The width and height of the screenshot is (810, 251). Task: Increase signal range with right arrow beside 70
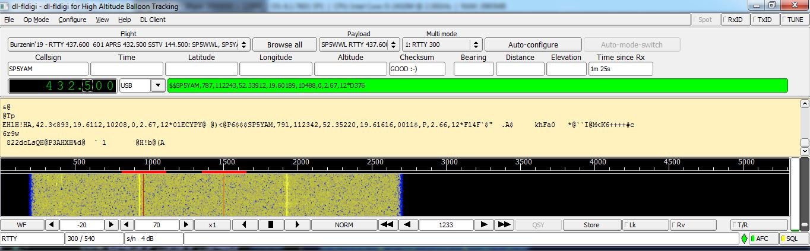pos(186,225)
